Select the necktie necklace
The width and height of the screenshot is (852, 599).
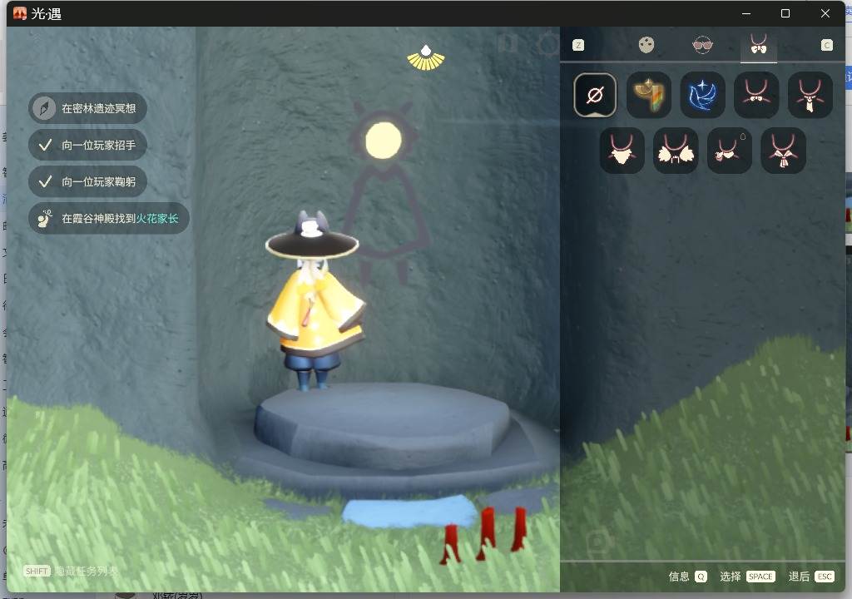coord(810,95)
